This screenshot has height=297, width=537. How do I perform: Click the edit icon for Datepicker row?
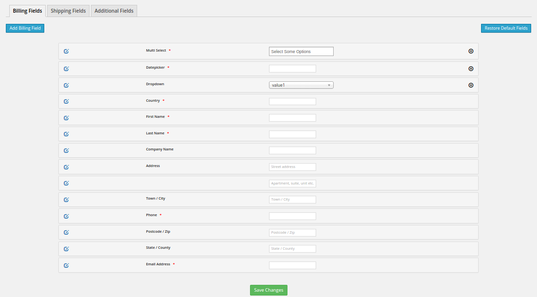(x=66, y=69)
